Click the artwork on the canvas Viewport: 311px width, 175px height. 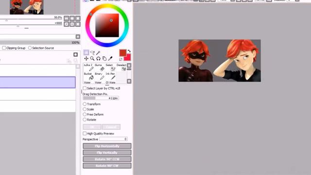pyautogui.click(x=220, y=60)
